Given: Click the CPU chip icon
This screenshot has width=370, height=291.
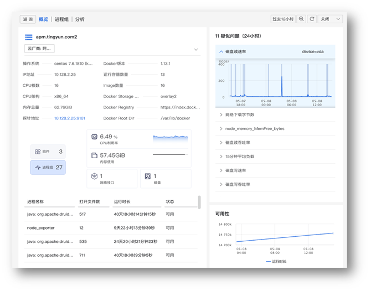Looking at the screenshot, I should tap(94, 137).
